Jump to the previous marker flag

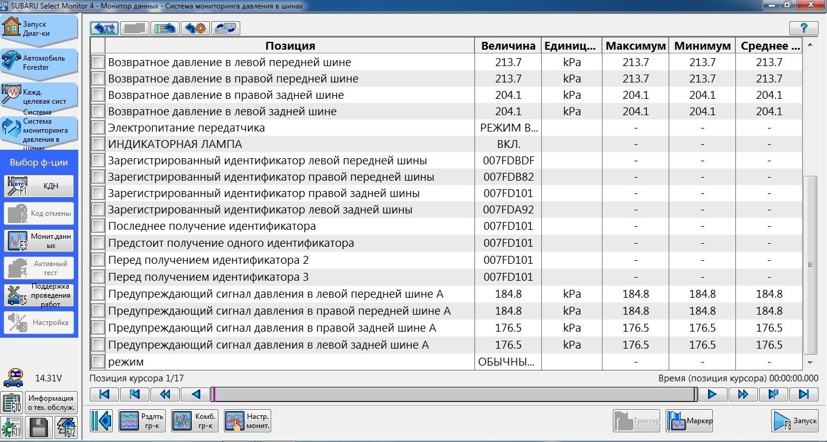tap(135, 394)
